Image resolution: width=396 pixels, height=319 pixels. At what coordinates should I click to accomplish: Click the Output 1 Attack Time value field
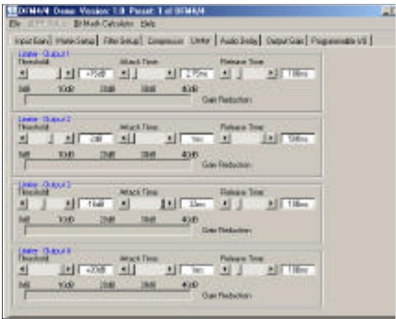(x=197, y=74)
